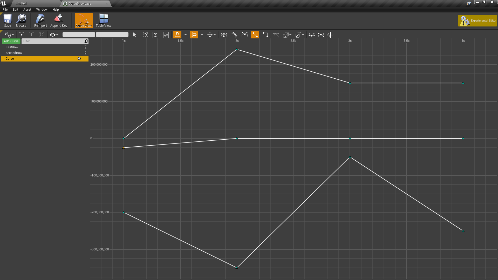498x280 pixels.
Task: Switch to the Untitled tab
Action: coord(21,3)
